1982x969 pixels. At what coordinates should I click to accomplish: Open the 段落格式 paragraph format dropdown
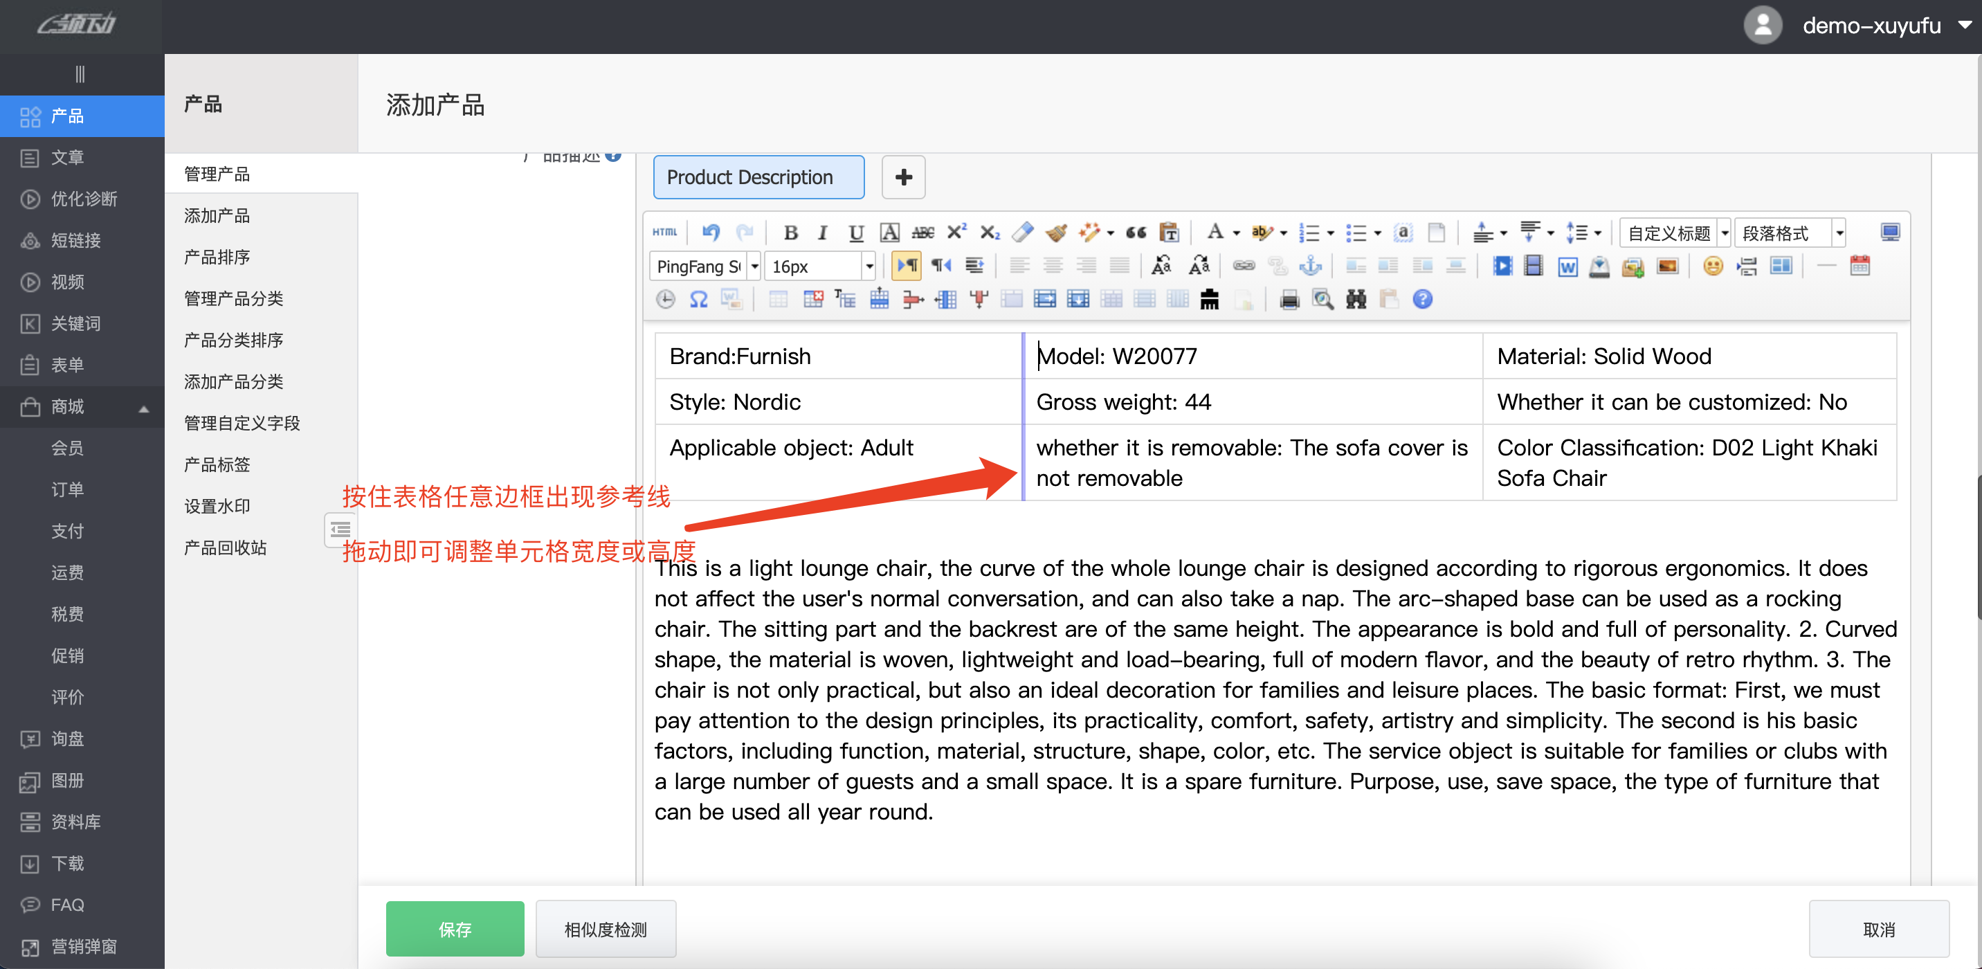(1839, 233)
